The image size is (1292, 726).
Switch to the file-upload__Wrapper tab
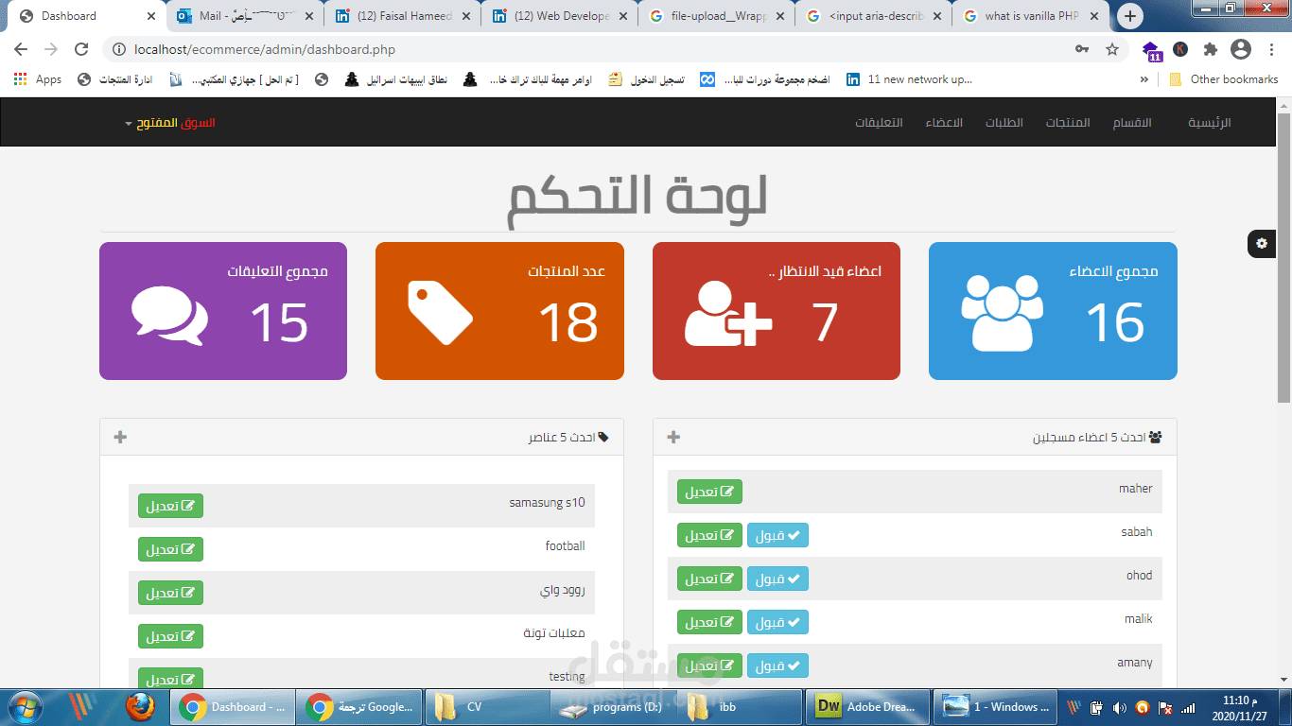coord(716,16)
